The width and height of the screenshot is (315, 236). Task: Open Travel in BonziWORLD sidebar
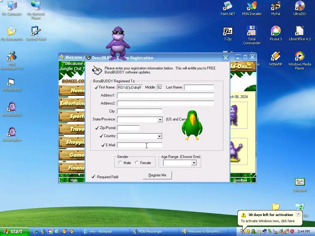coord(72,129)
